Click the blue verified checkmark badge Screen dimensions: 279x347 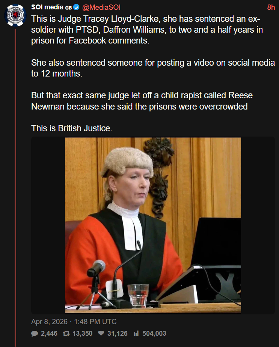coord(76,8)
